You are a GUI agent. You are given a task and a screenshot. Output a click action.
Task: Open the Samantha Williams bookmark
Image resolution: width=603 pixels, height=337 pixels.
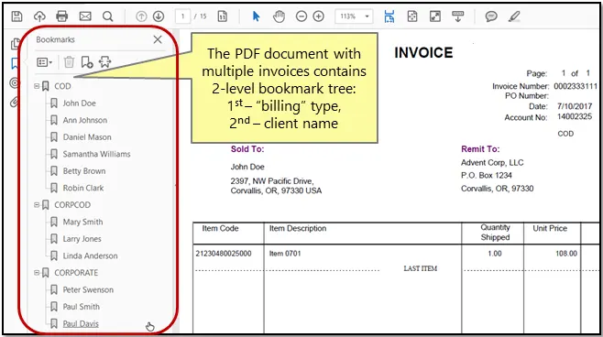[96, 154]
